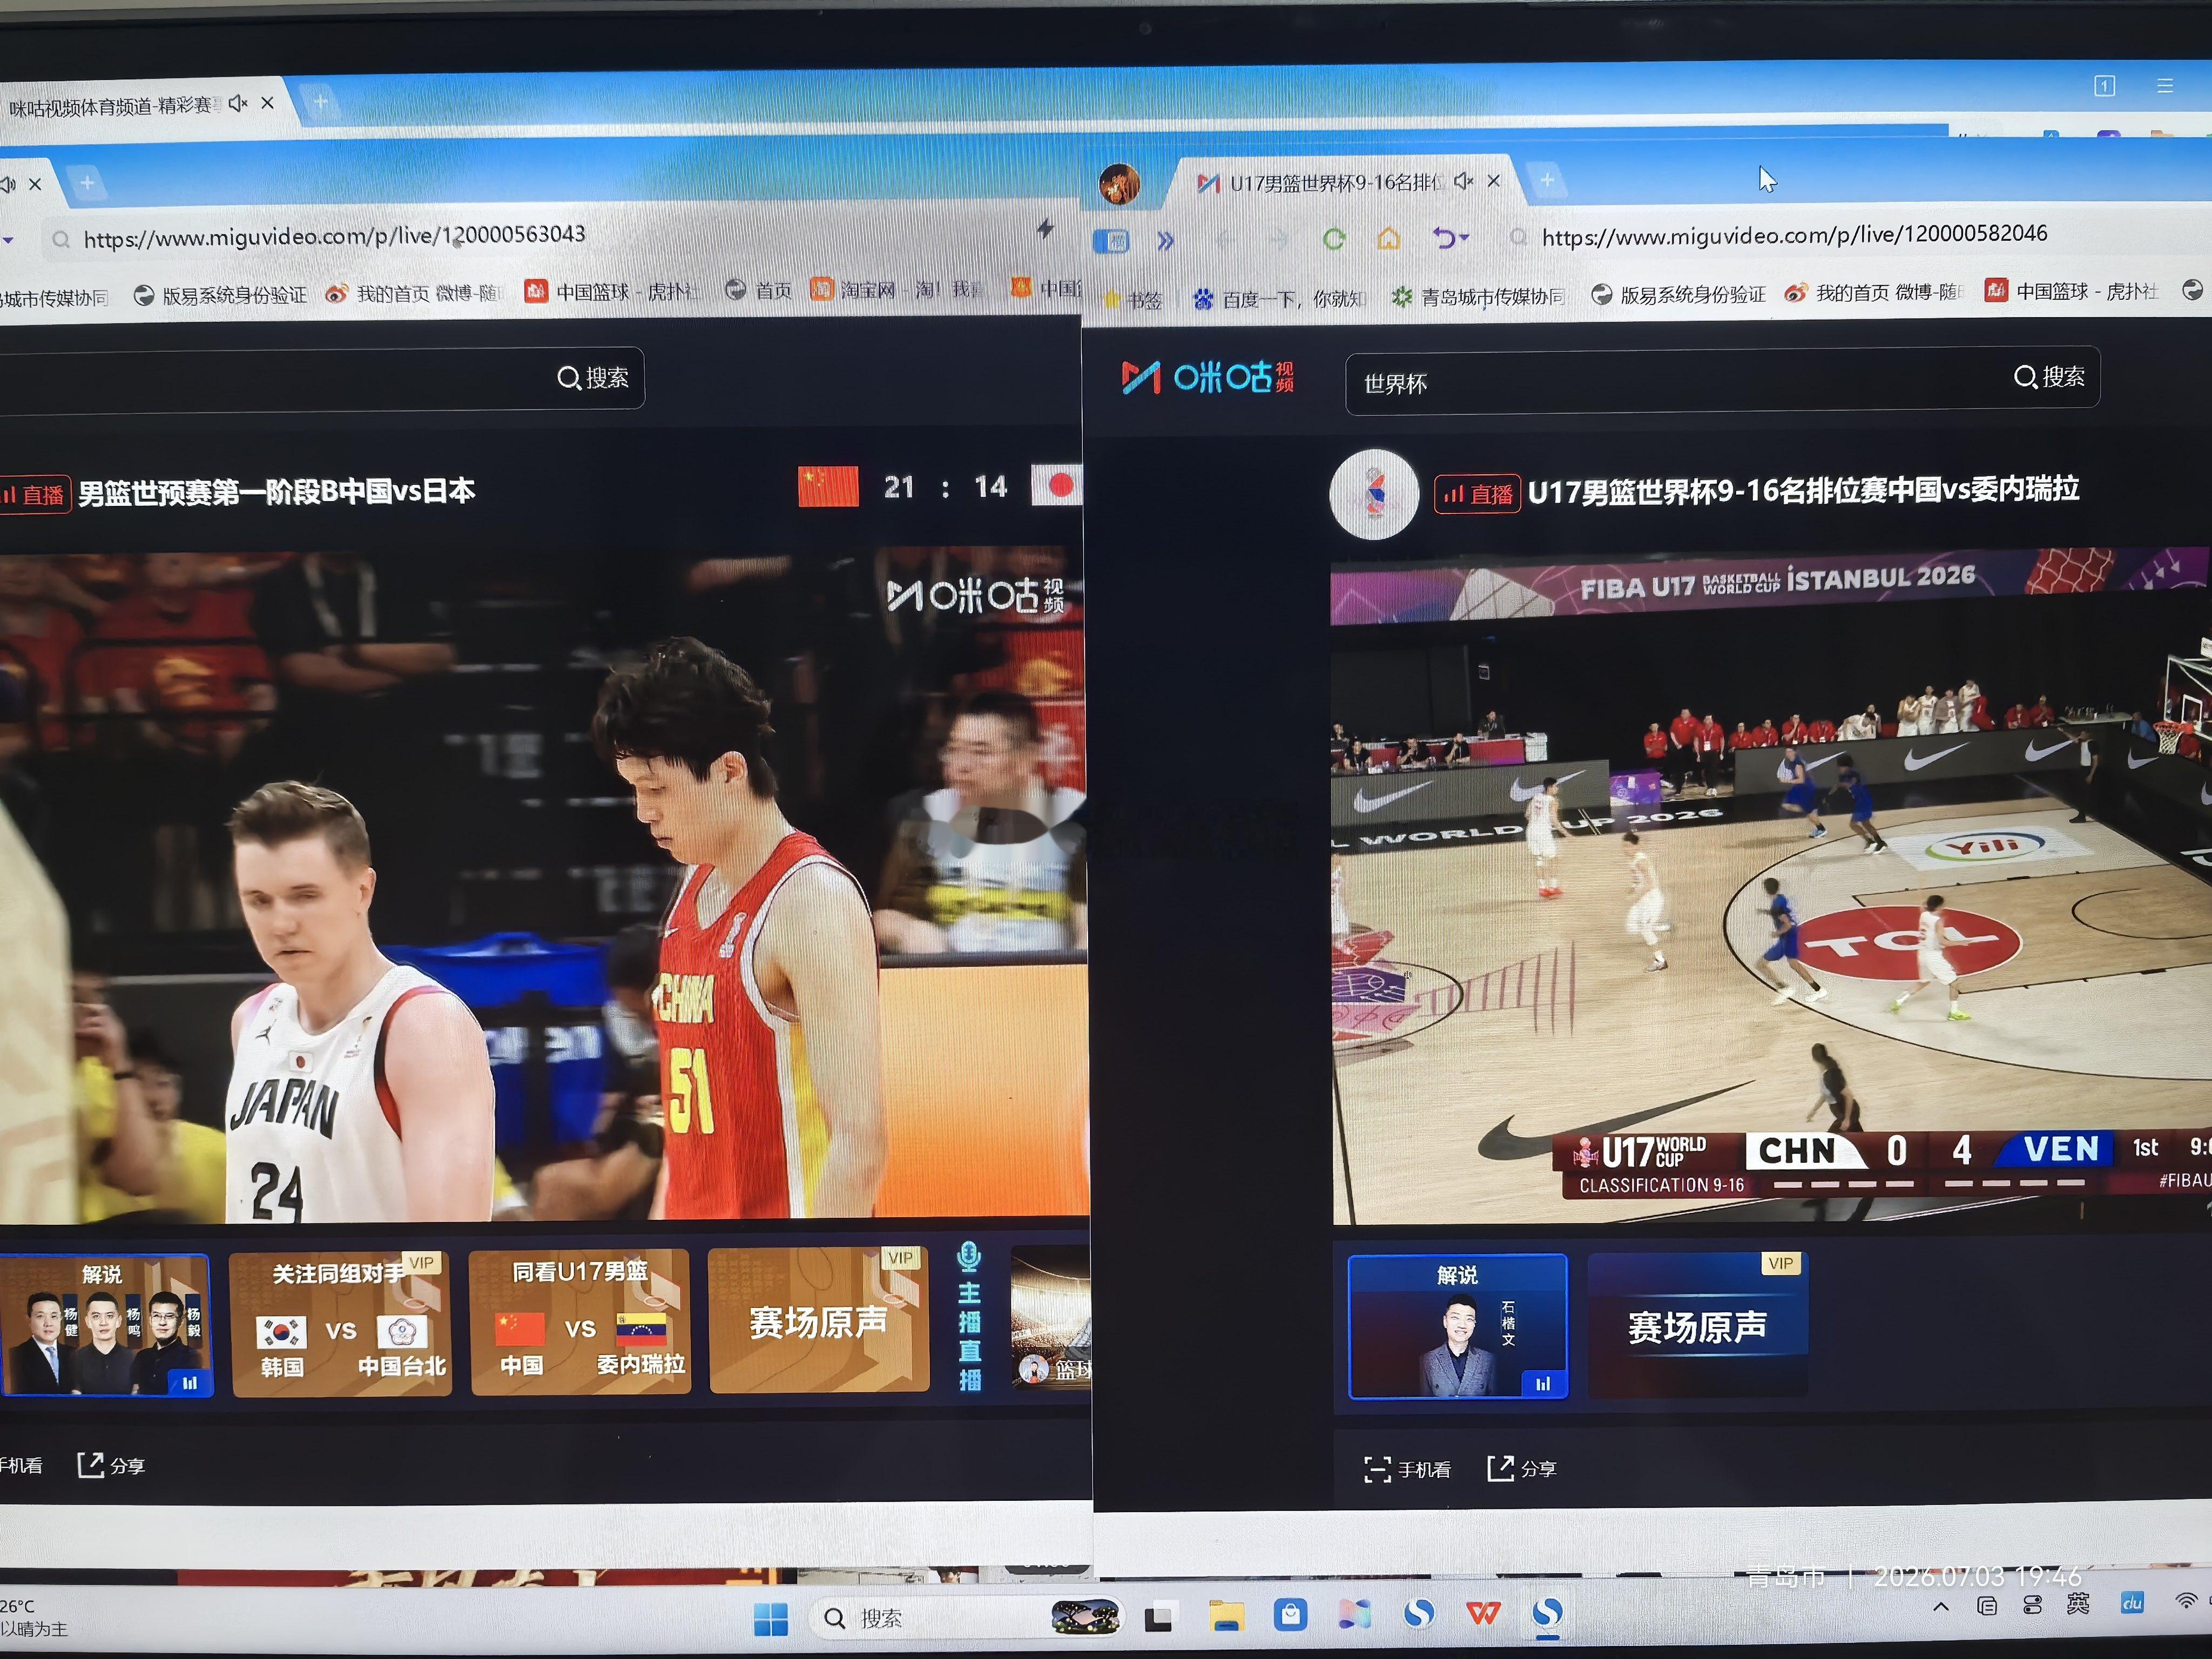Open 同看U17男篮 中国 vs 委内瑞拉 card
Viewport: 2212px width, 1659px height.
pos(580,1320)
